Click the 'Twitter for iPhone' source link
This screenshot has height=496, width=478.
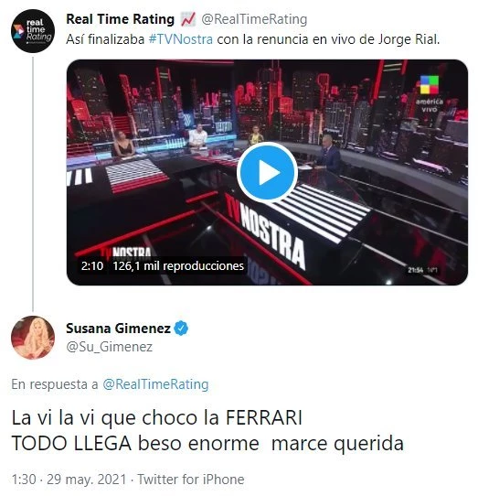[191, 480]
